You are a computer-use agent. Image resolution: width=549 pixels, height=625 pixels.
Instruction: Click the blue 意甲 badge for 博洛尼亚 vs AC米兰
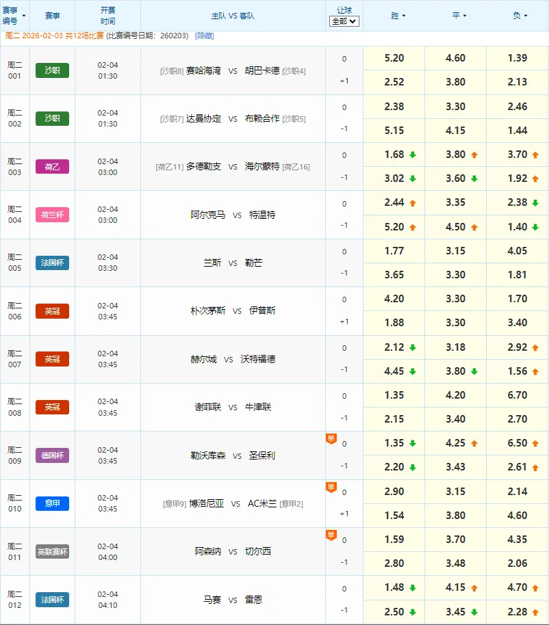click(x=52, y=503)
